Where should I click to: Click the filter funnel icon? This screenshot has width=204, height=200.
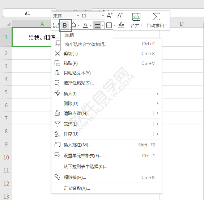click(x=58, y=124)
